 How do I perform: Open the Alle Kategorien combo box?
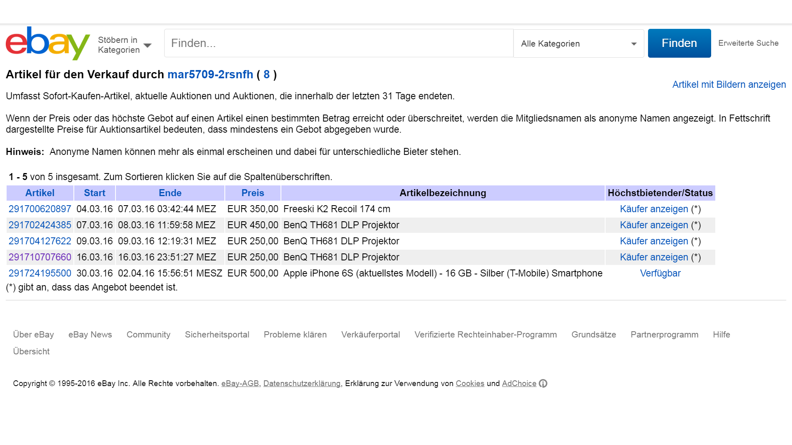[x=578, y=43]
